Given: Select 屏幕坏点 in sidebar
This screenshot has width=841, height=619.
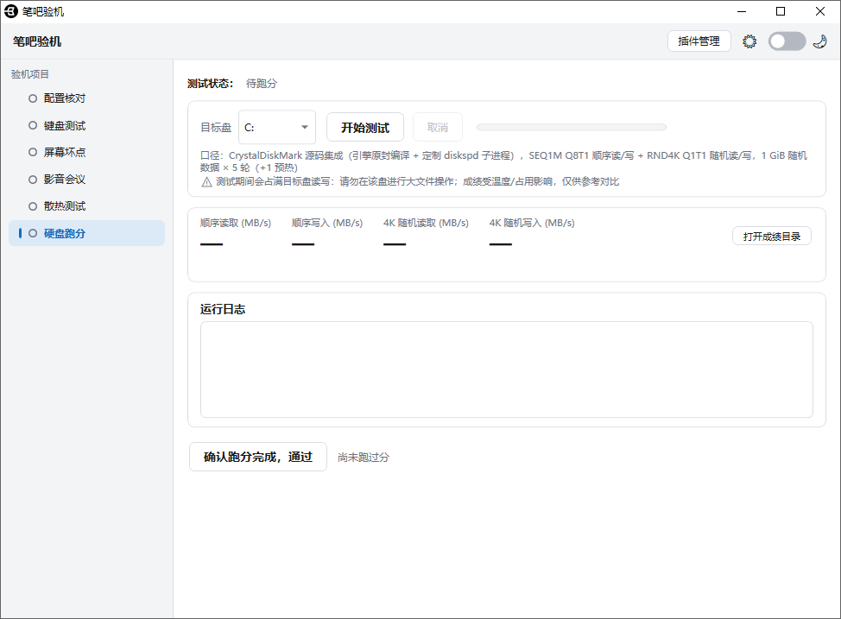Looking at the screenshot, I should point(87,152).
